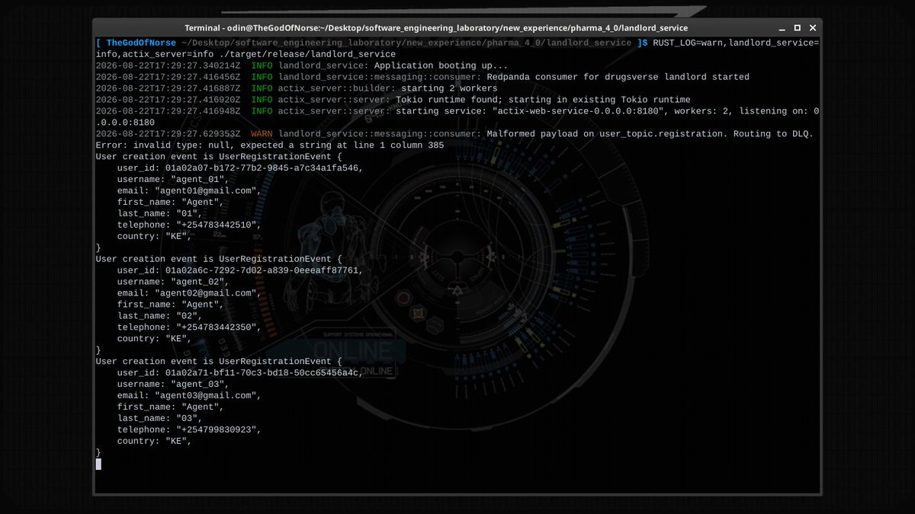
Task: Click the "Error: invalid type: null" line
Action: tap(269, 145)
